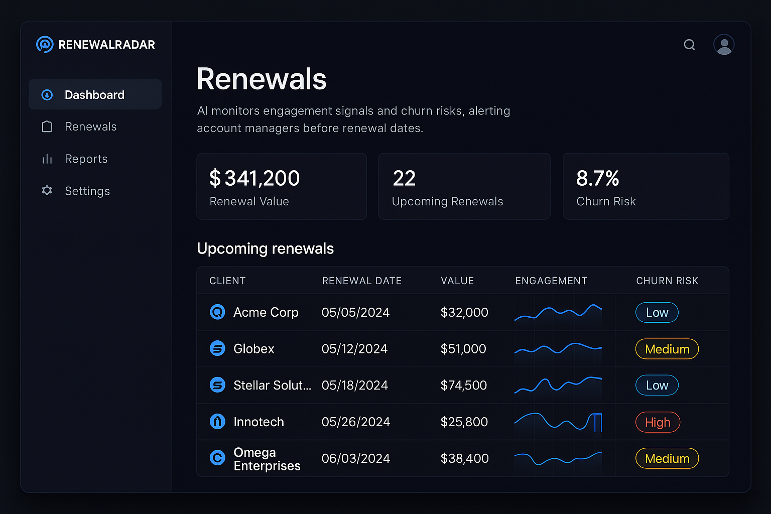Click the 22 Upcoming Renewals card

(464, 186)
